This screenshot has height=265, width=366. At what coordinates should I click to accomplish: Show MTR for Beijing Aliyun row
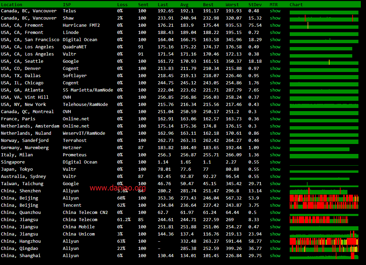point(275,198)
